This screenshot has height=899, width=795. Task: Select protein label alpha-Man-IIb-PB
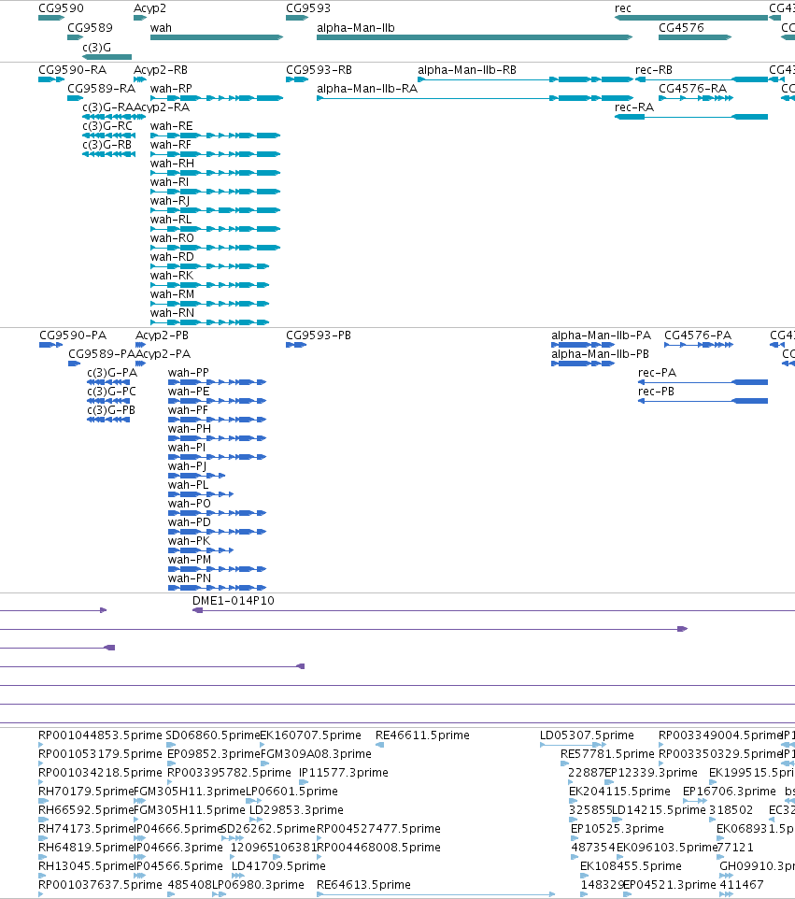pyautogui.click(x=600, y=354)
